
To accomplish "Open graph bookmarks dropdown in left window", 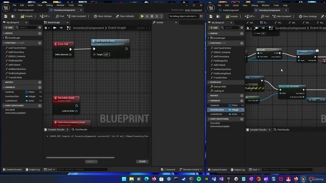I will click(x=47, y=28).
